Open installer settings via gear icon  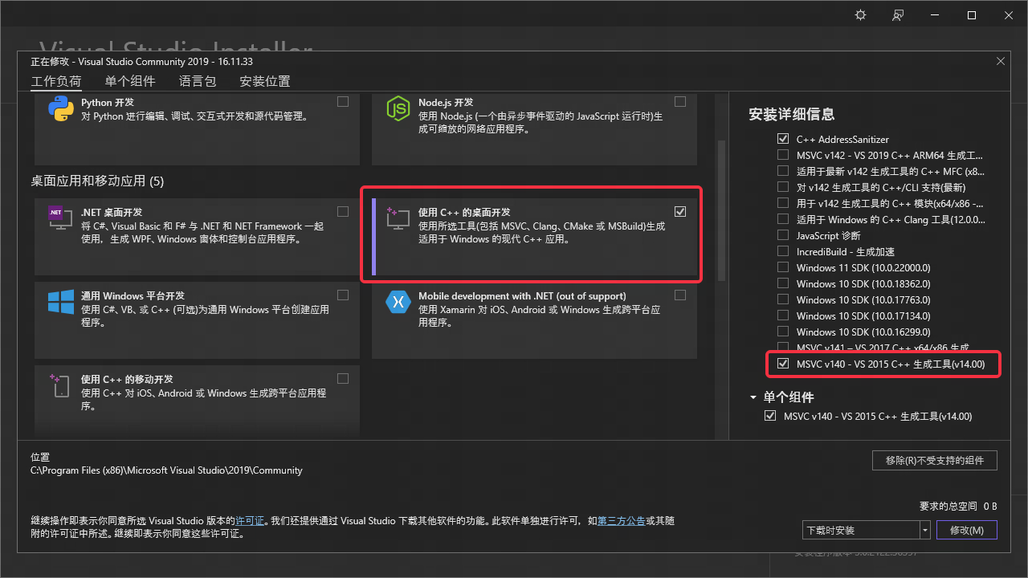click(x=859, y=14)
